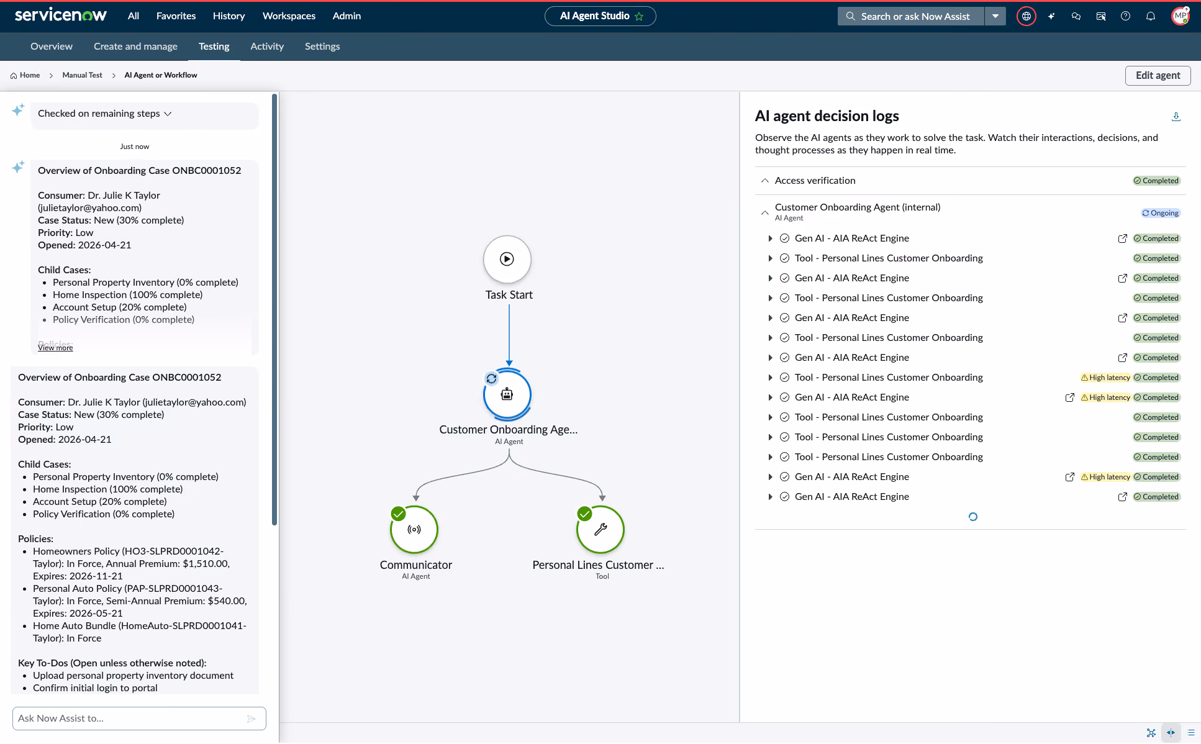Screen dimensions: 1201x744
Task: Click the magnifier icon in the search box
Action: 851,16
